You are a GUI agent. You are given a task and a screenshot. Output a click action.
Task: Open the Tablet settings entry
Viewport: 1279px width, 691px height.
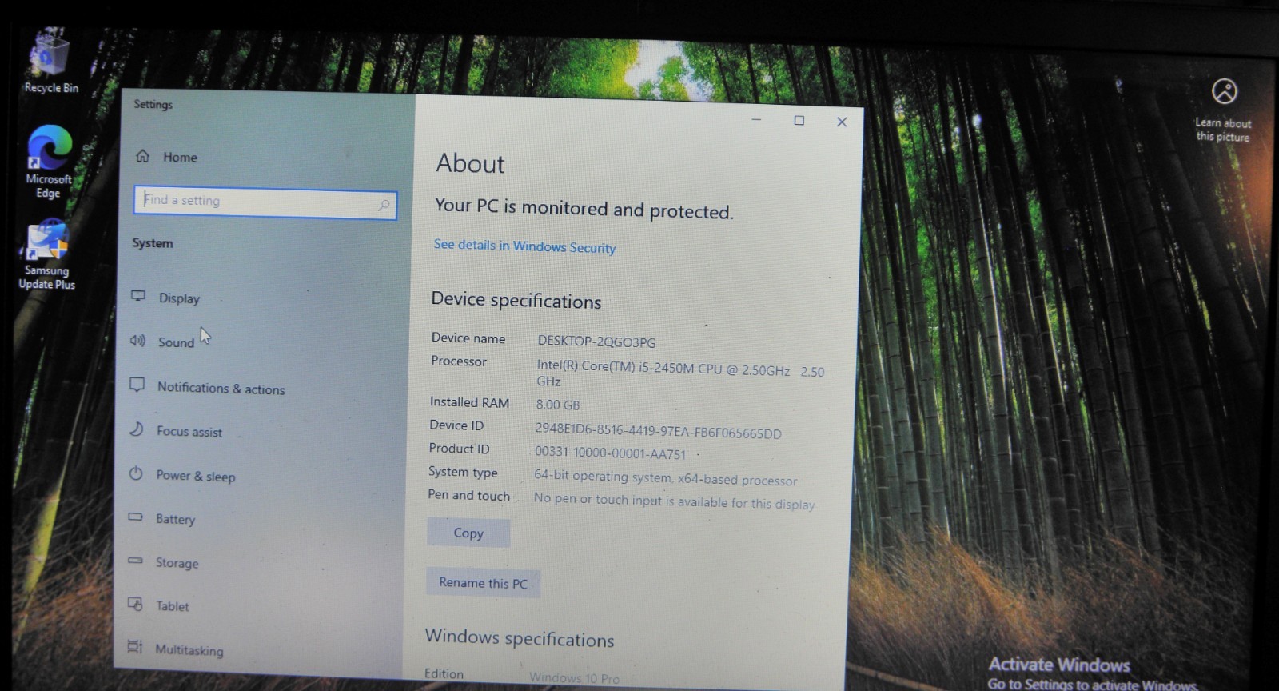[x=172, y=606]
